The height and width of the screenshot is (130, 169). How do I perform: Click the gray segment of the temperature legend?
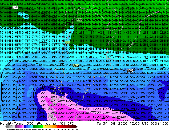pos(9,127)
